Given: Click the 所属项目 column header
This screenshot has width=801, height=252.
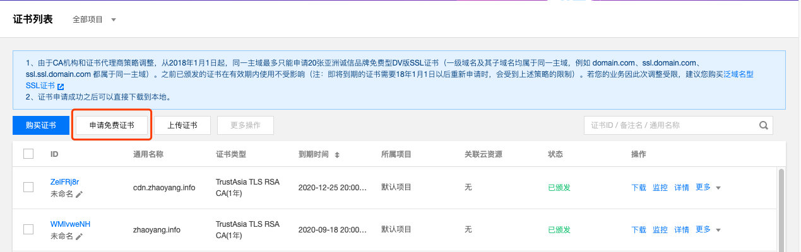Looking at the screenshot, I should (x=397, y=154).
